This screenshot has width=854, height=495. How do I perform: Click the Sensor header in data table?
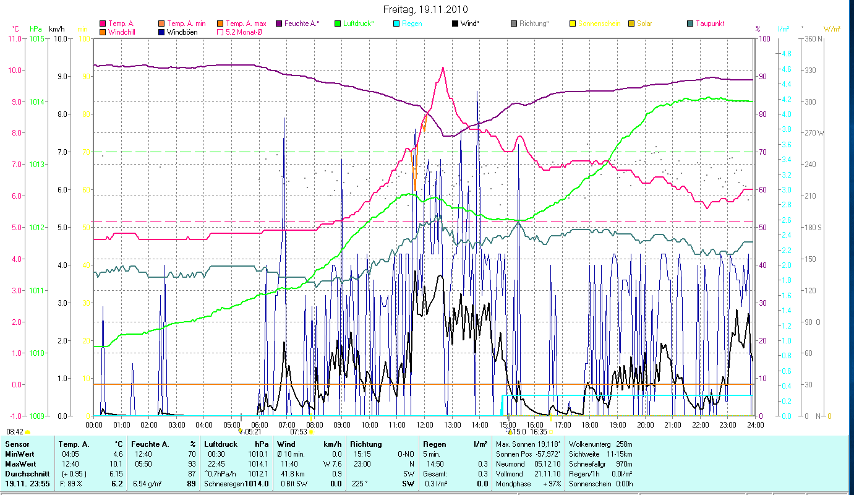(17, 444)
